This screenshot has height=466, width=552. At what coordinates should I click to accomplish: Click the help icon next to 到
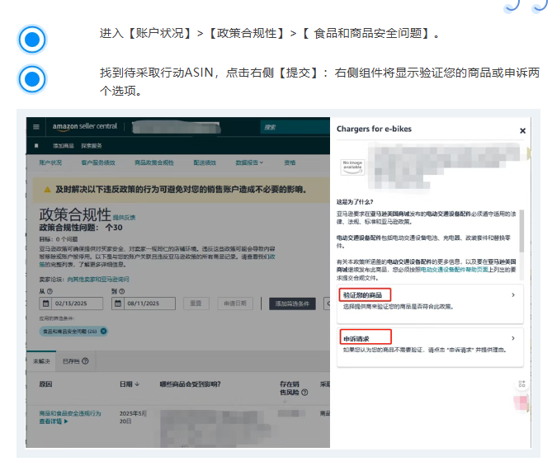[x=122, y=291]
